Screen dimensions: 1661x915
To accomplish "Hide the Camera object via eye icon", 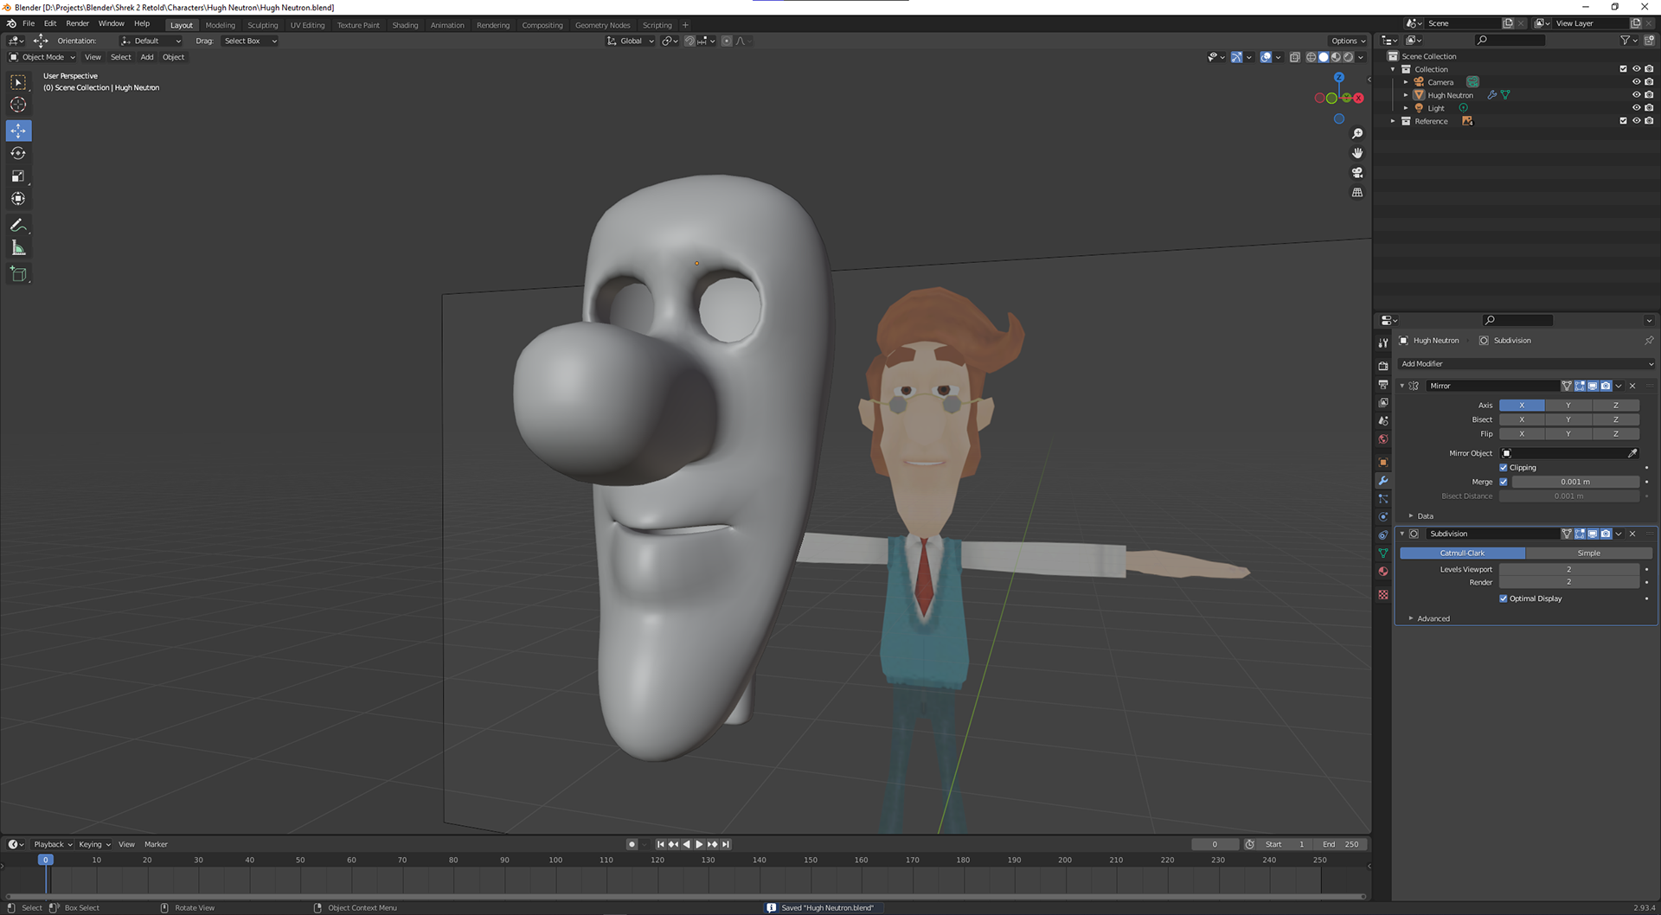I will pos(1636,82).
